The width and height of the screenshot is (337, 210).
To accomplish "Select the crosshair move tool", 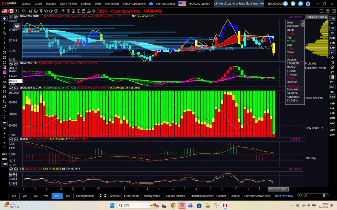I will coord(4,18).
